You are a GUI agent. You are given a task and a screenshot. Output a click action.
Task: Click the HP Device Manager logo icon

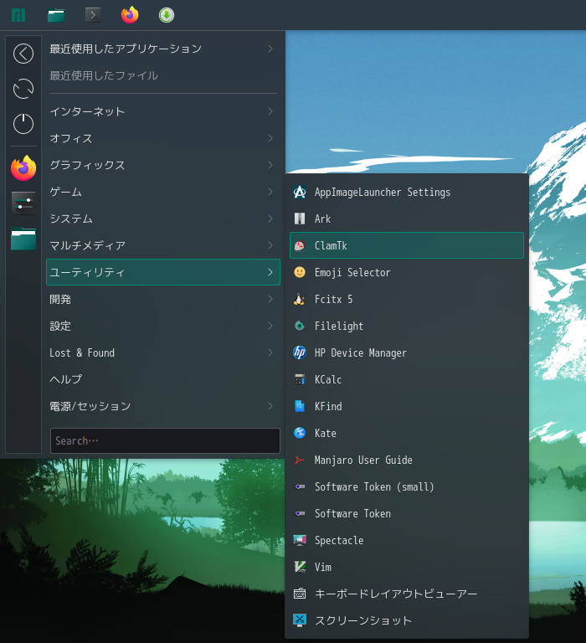300,352
